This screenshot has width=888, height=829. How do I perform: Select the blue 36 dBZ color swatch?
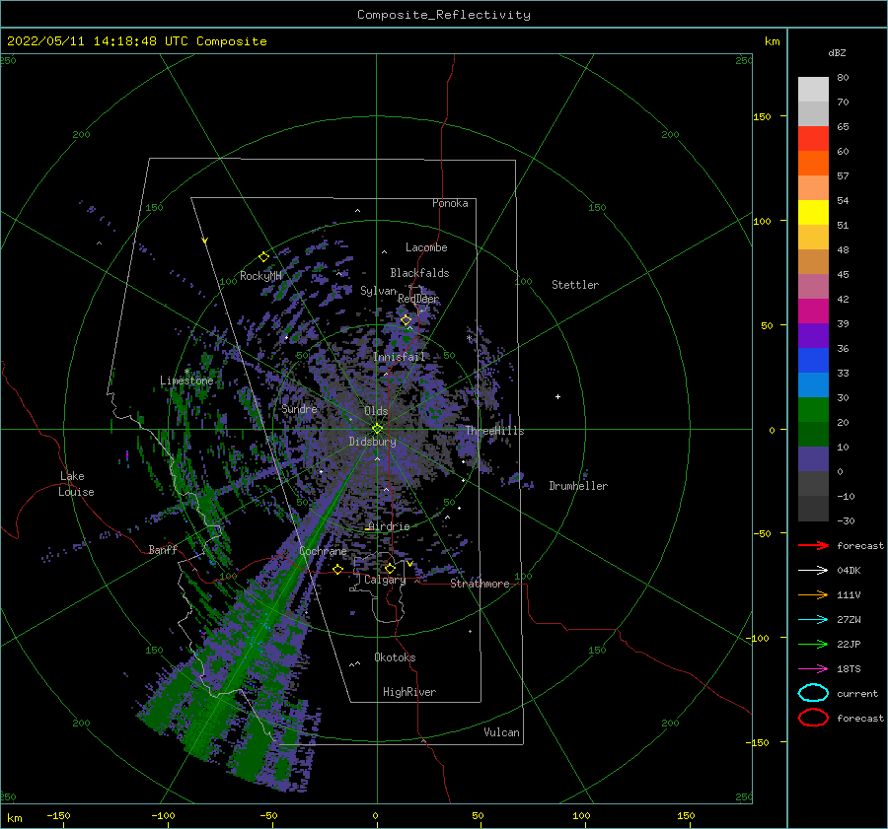(813, 360)
